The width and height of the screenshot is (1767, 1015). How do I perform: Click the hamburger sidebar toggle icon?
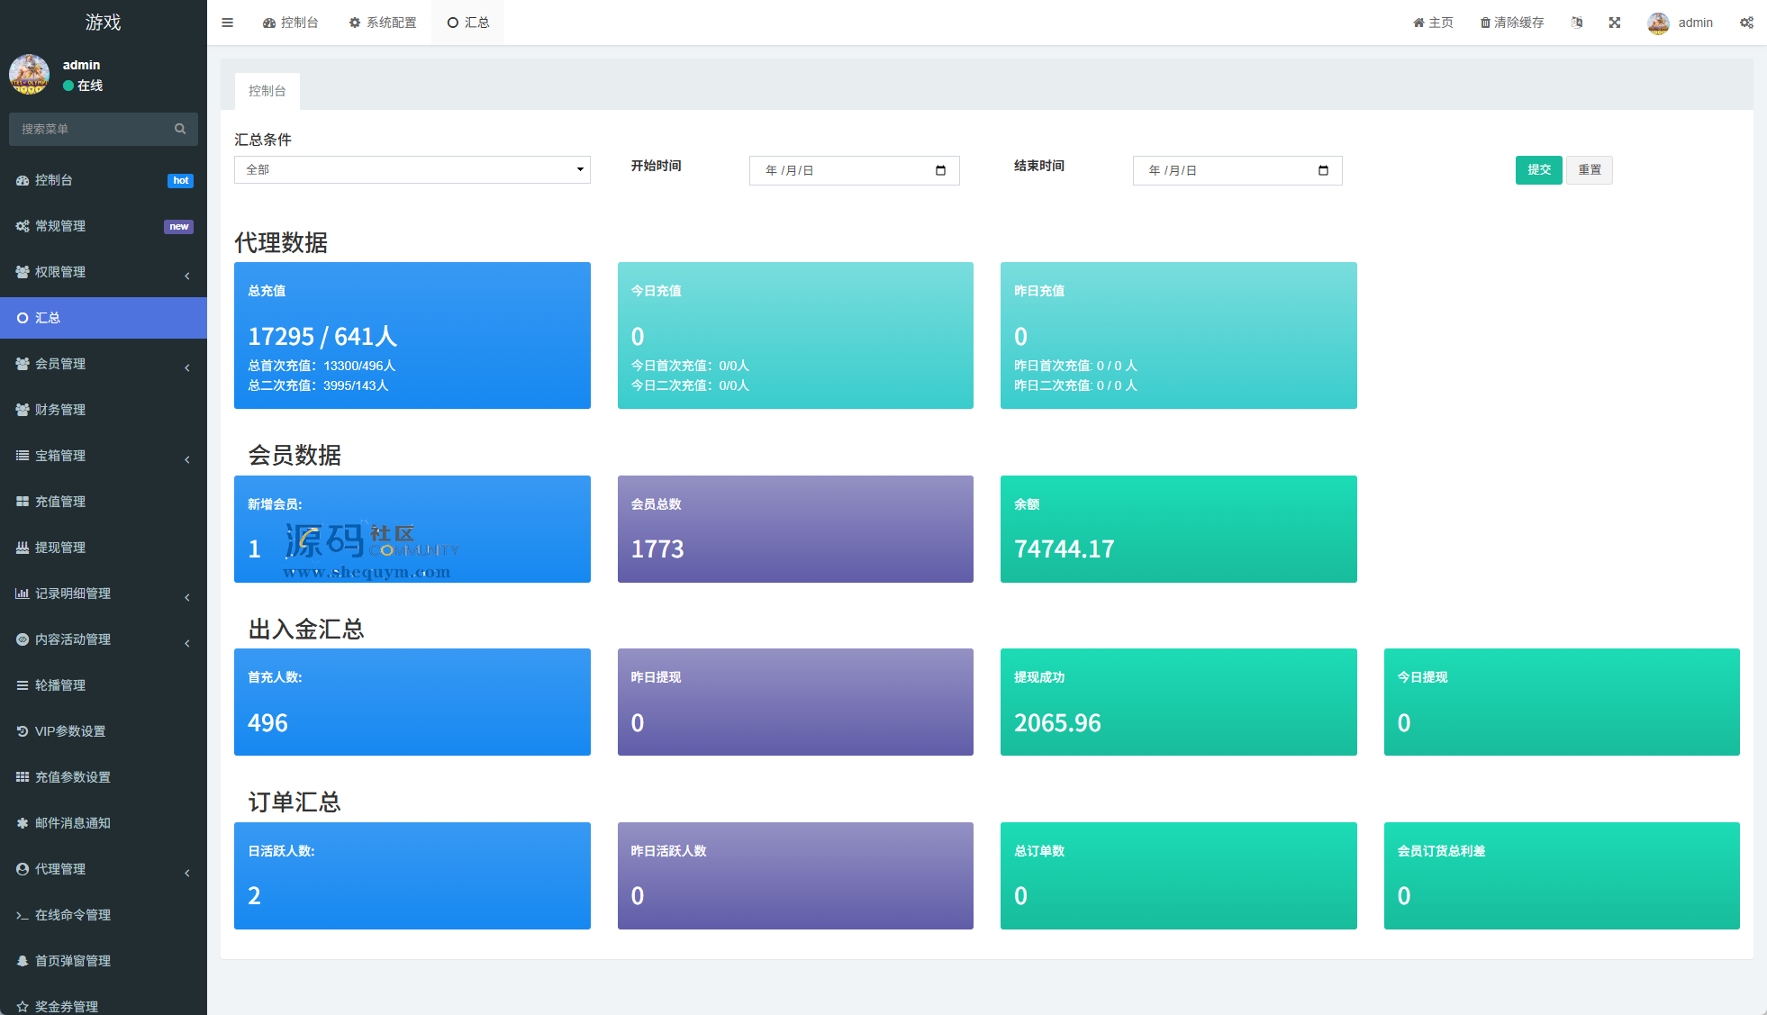tap(227, 23)
